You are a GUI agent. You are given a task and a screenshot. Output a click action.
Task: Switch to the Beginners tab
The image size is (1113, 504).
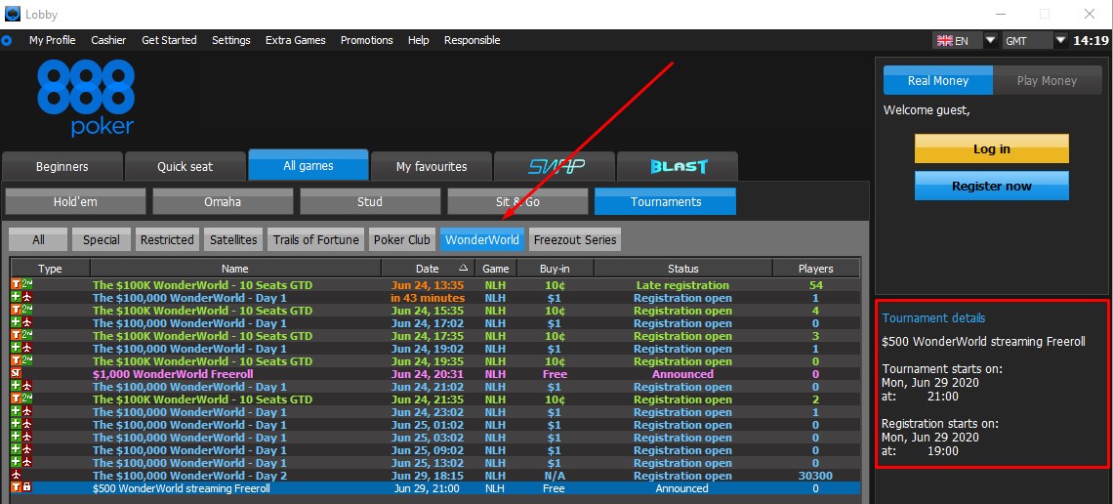point(62,167)
